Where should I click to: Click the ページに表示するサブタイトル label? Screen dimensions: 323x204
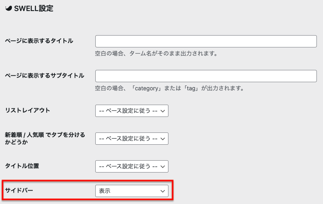(44, 75)
